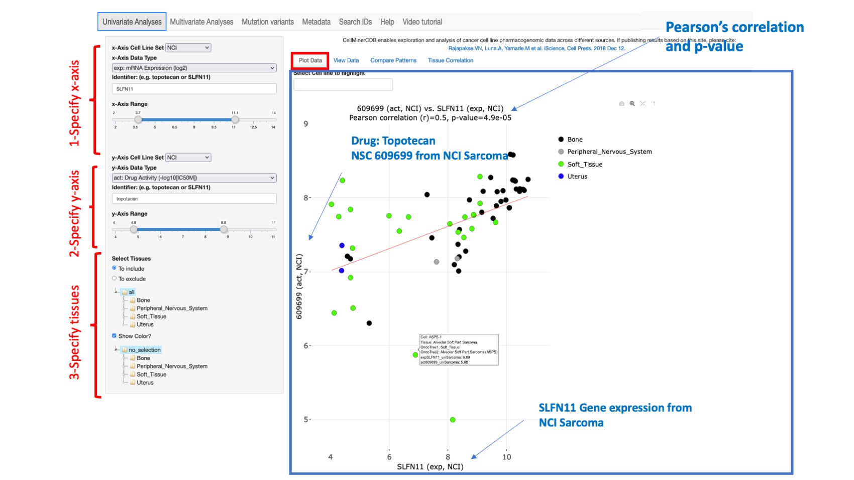Screen dimensions: 854x480
Task: Click the Bone folder icon under no_selection
Action: point(133,358)
